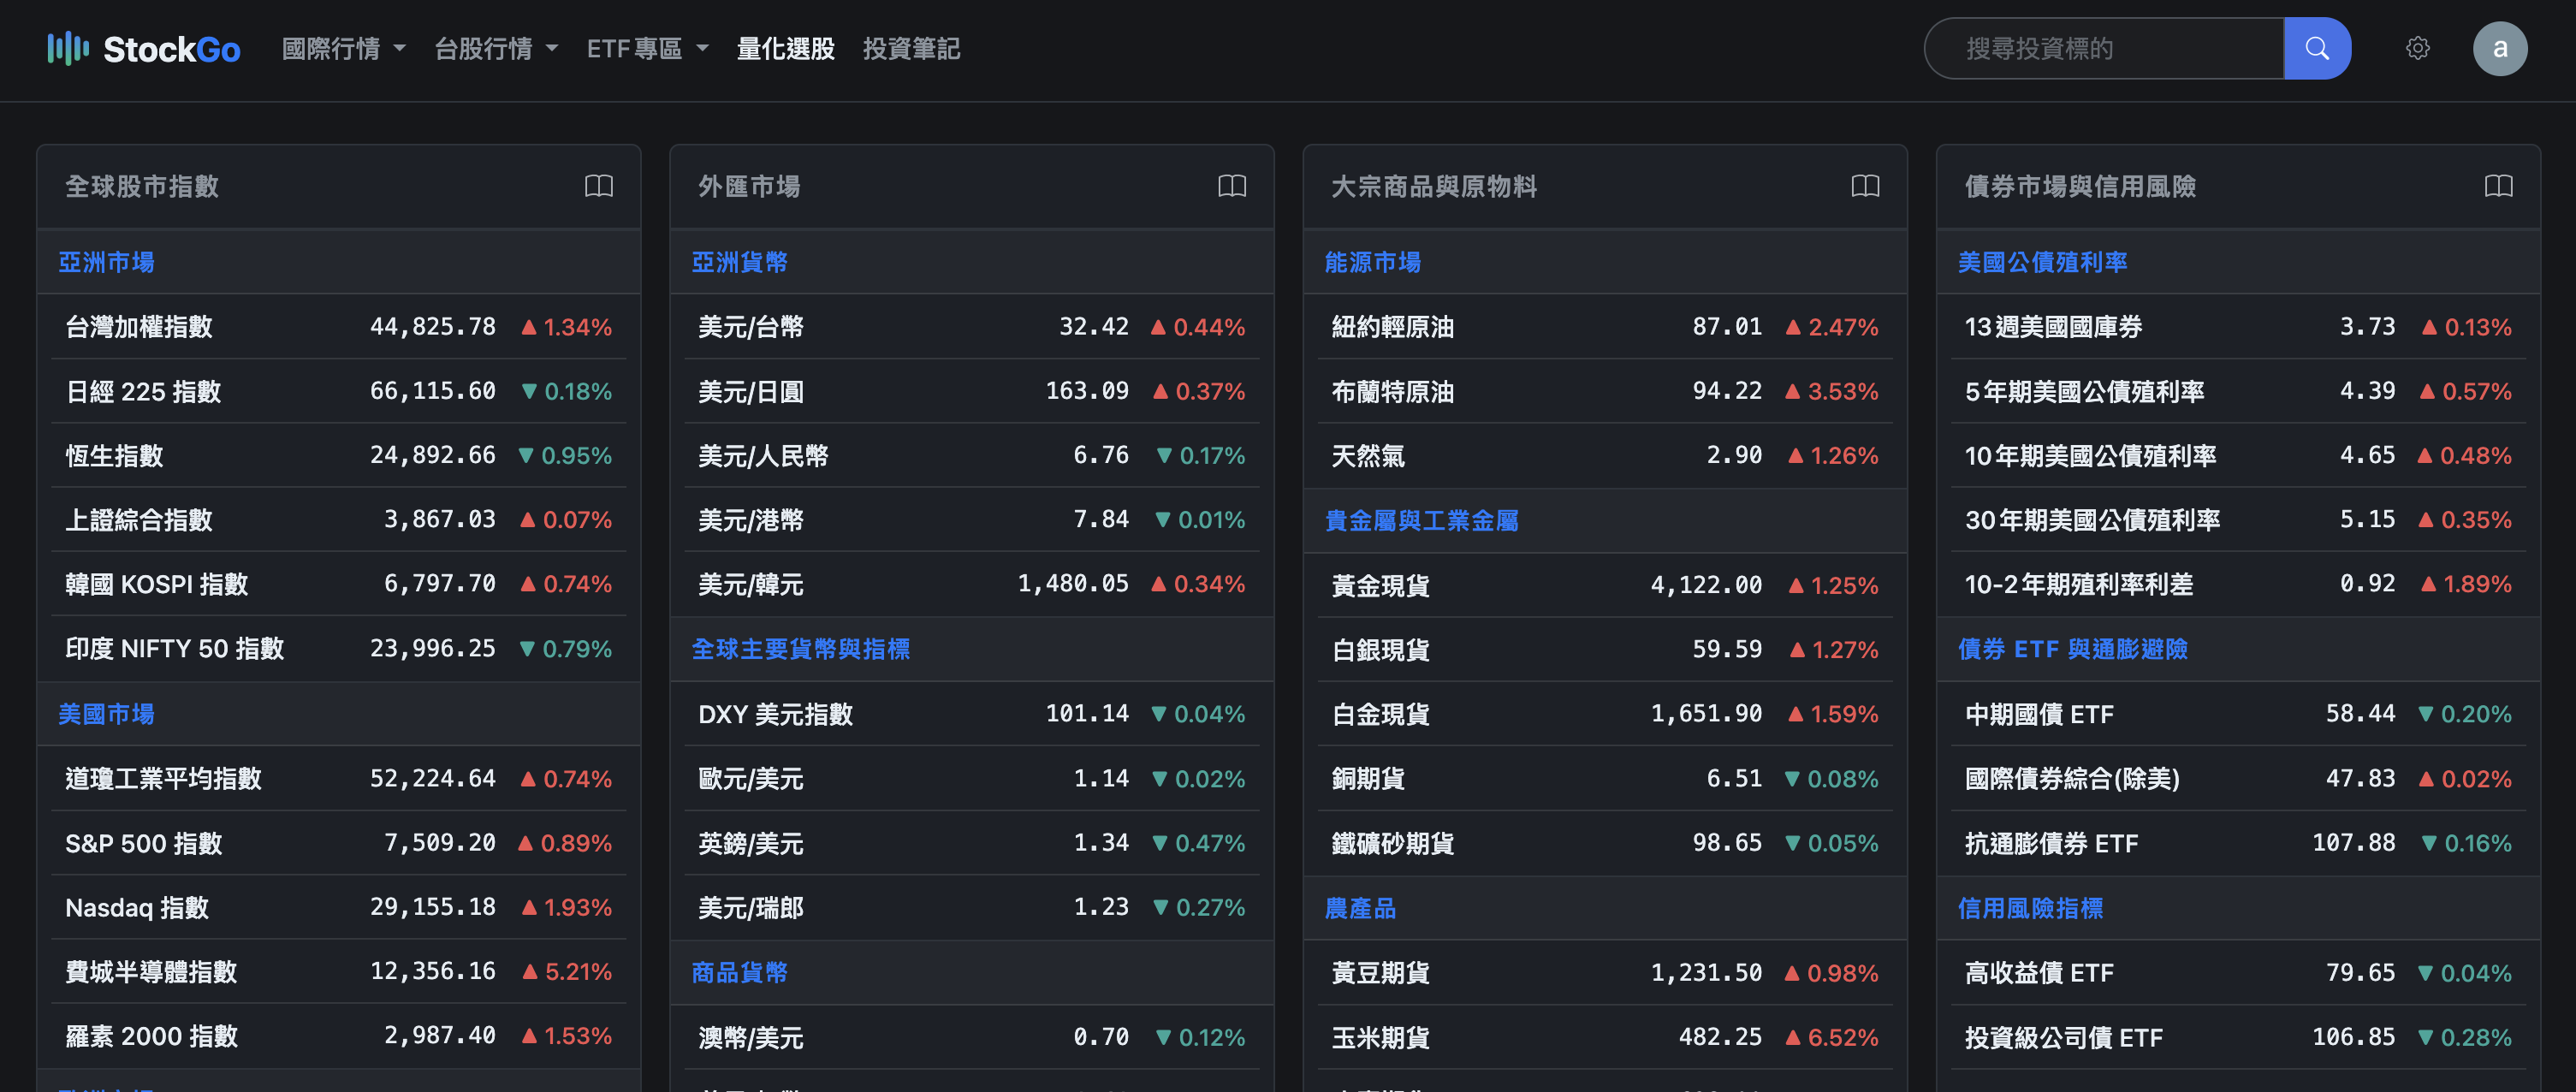Open the book icon in 全球股市指數 panel

599,186
